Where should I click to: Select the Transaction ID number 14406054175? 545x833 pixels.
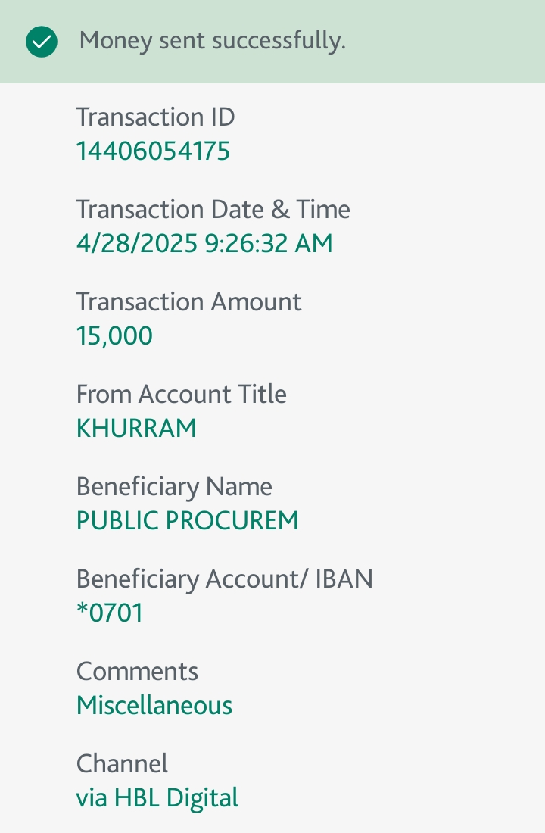tap(153, 151)
